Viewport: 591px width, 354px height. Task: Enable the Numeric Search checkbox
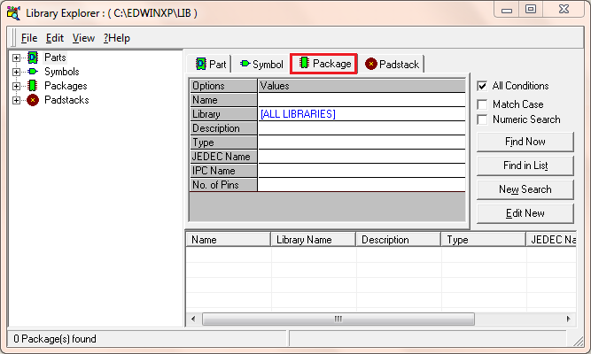(482, 119)
